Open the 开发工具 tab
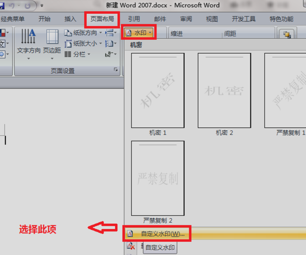Viewport: 306px width, 255px height. pos(244,19)
